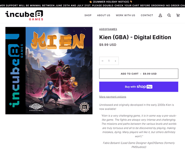Increase quantity with the plus button
Screen dimensions: 185x150
(x=115, y=61)
